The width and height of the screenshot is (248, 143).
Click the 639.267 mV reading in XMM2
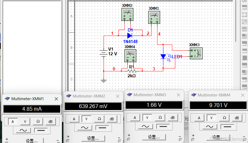[x=93, y=106]
